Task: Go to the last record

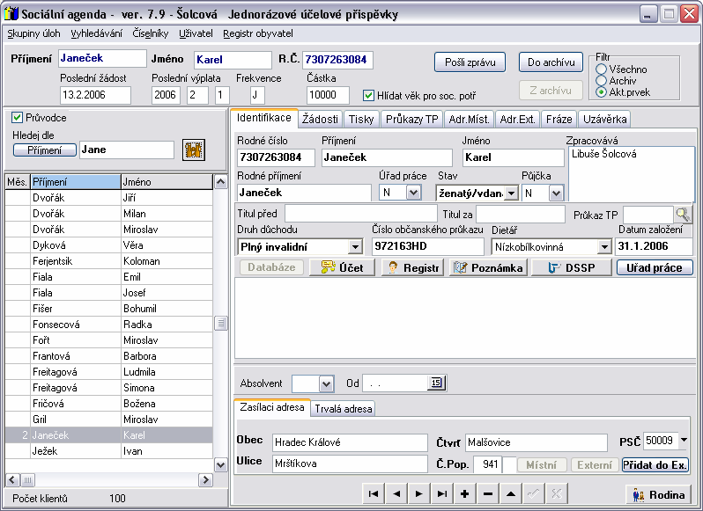Action: (x=442, y=493)
